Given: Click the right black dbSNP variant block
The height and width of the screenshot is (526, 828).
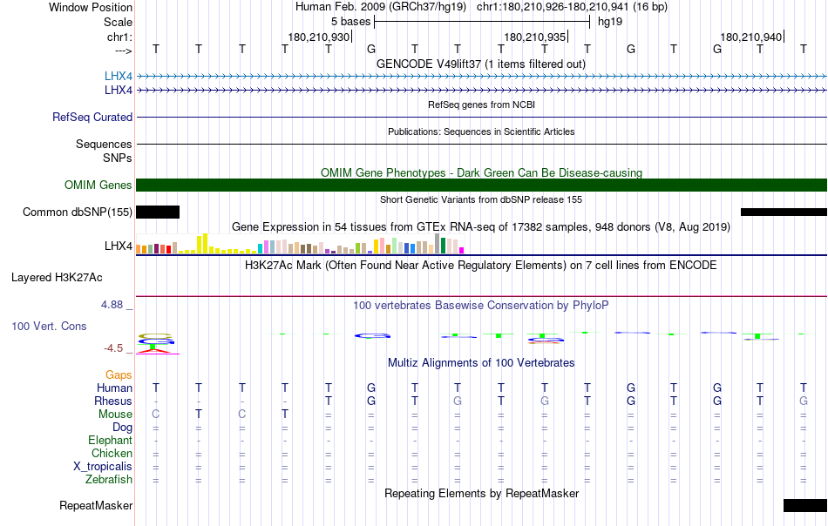Looking at the screenshot, I should coord(784,212).
